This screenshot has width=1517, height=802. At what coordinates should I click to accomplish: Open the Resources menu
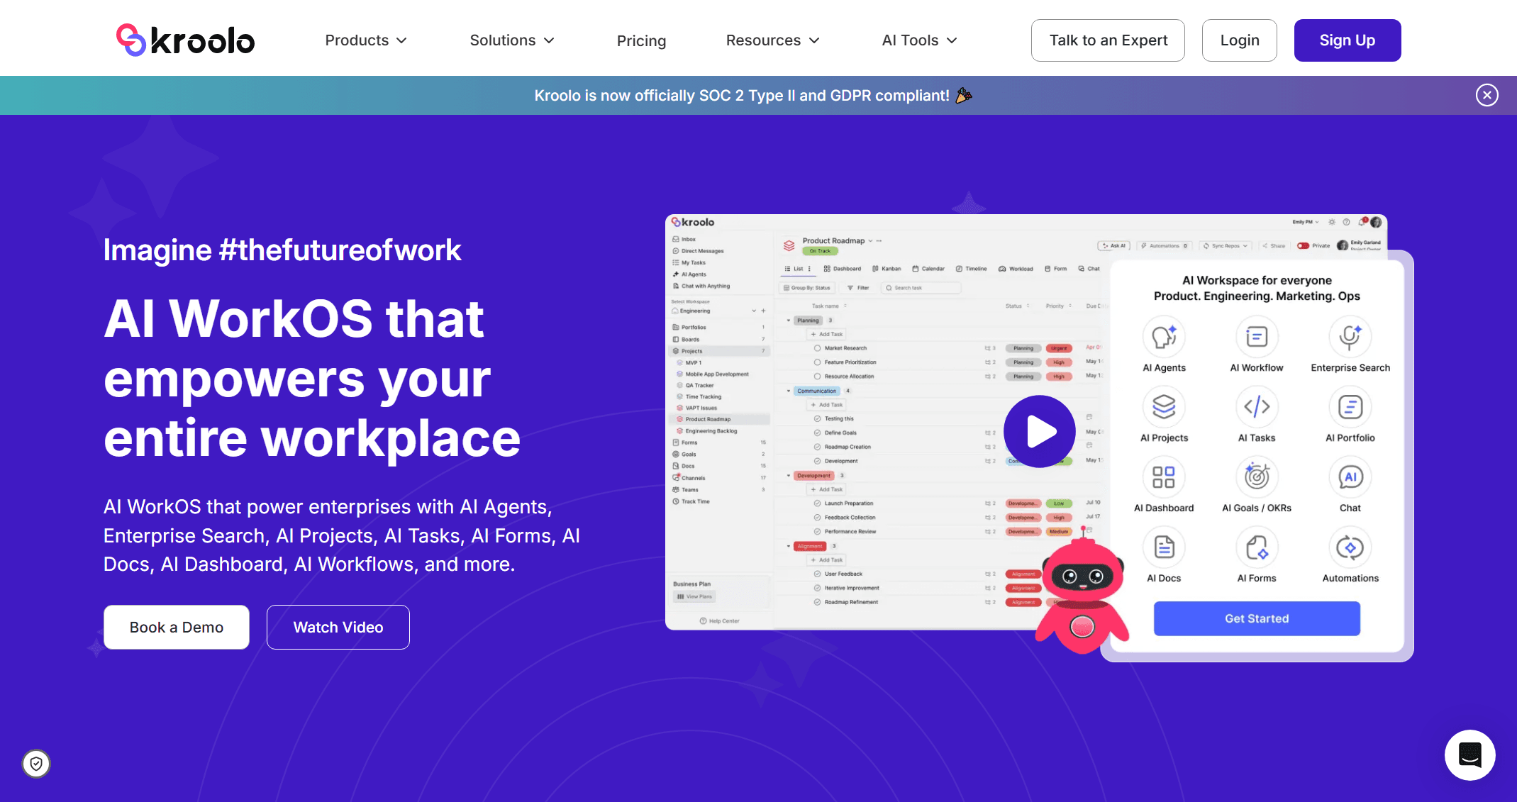pyautogui.click(x=772, y=40)
